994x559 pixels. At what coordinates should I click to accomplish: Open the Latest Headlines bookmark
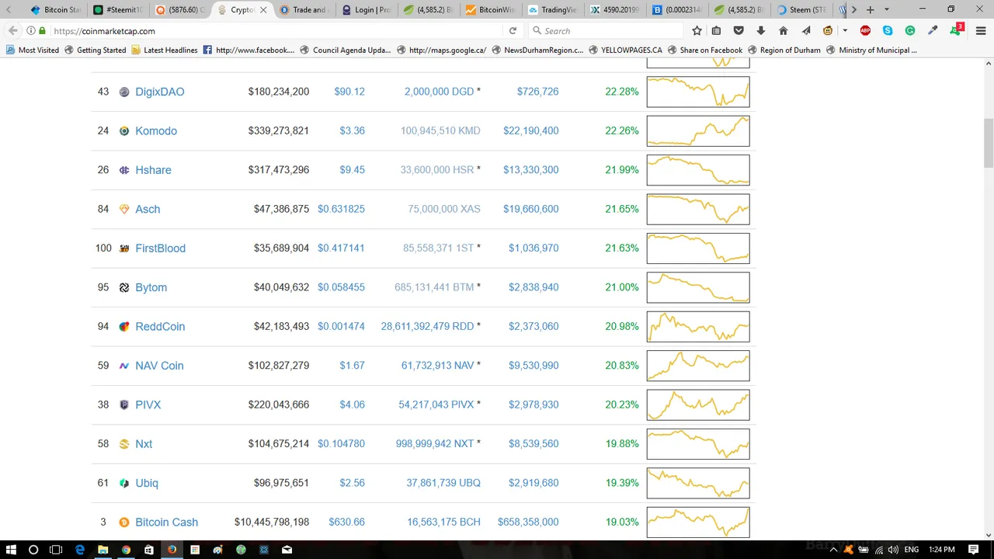click(165, 50)
